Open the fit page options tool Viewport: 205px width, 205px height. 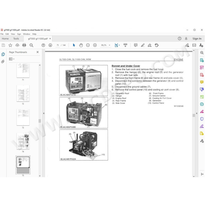(x=116, y=45)
